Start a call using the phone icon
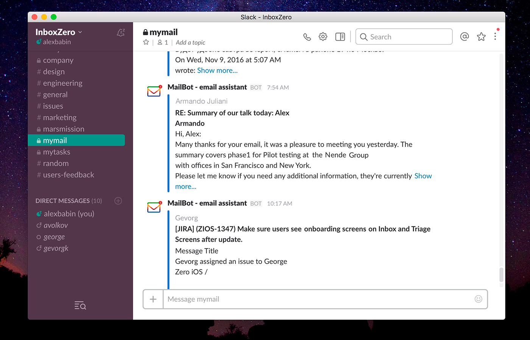The width and height of the screenshot is (530, 340). coord(307,36)
